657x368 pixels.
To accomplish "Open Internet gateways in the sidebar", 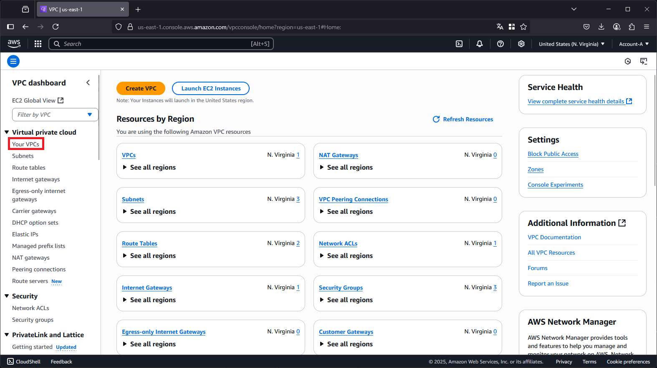I will 36,179.
